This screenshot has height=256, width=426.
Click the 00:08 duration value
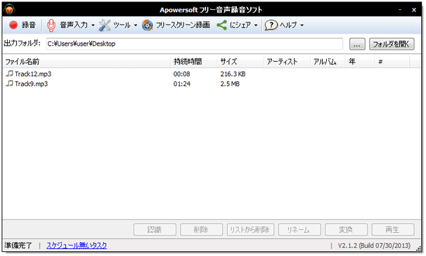[x=182, y=74]
